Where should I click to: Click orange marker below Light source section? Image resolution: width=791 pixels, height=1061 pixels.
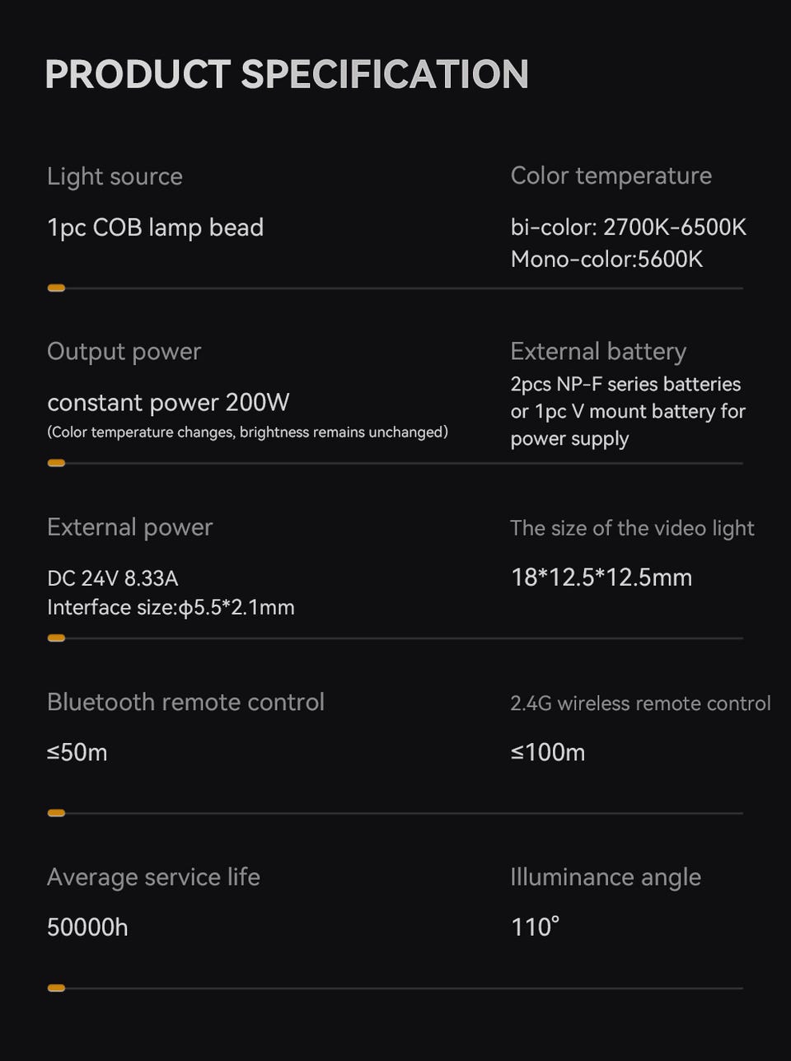[x=56, y=288]
